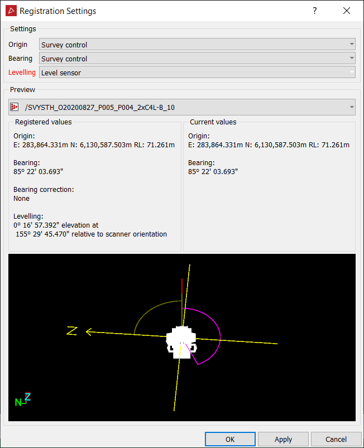The image size is (364, 448).
Task: Click registered bearing 85° 22' 03.693"
Action: click(39, 171)
